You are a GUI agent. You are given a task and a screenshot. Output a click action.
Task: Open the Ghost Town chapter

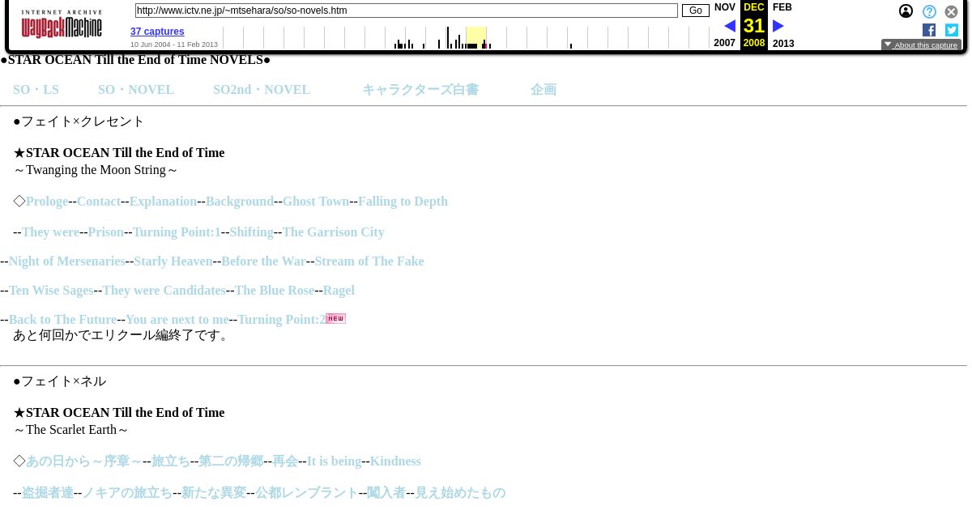click(316, 202)
